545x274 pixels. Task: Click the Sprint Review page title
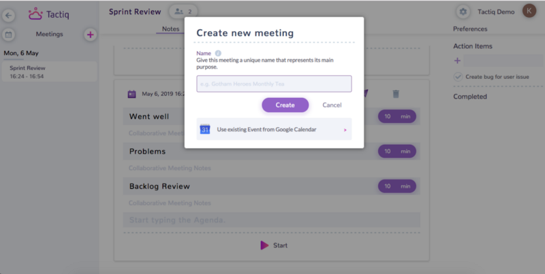pos(135,12)
